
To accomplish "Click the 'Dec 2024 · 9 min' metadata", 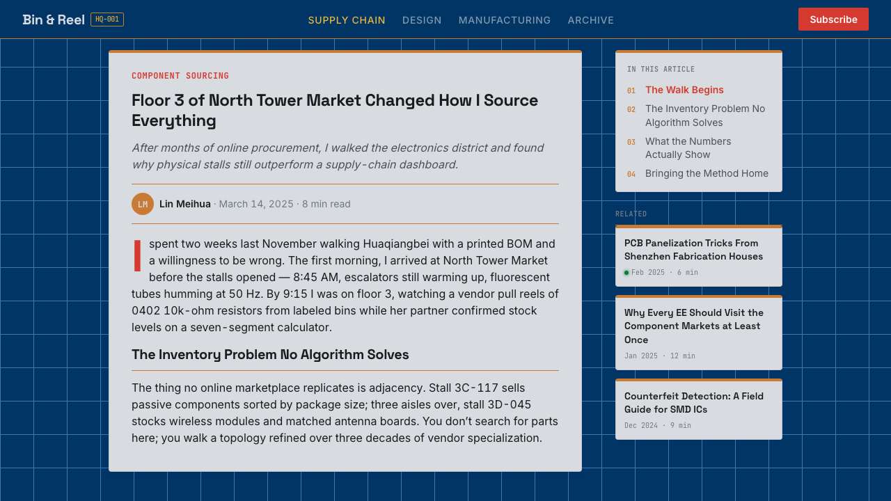I will pyautogui.click(x=658, y=426).
